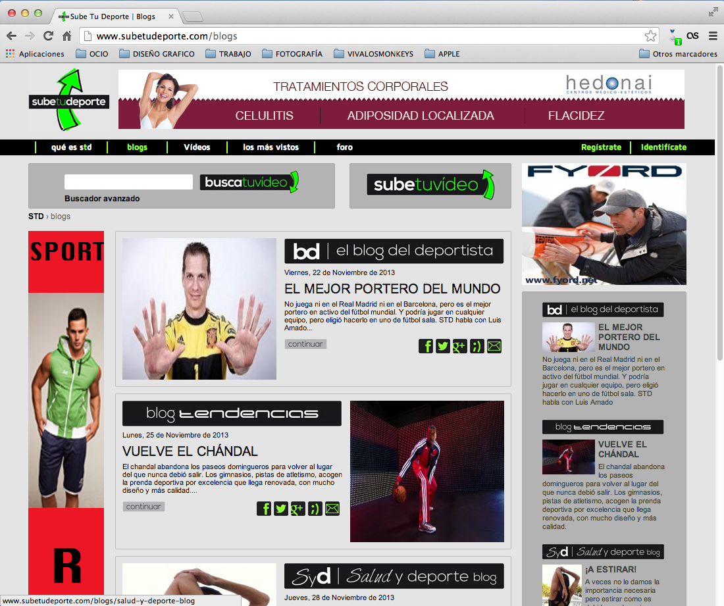This screenshot has width=724, height=606.
Task: Expand the Otros marcadores folder
Action: pos(679,54)
